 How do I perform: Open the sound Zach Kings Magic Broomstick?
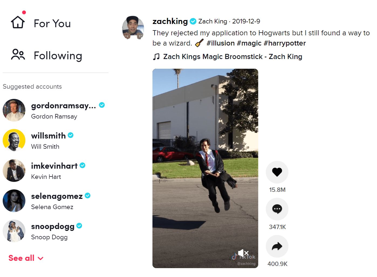tap(233, 57)
